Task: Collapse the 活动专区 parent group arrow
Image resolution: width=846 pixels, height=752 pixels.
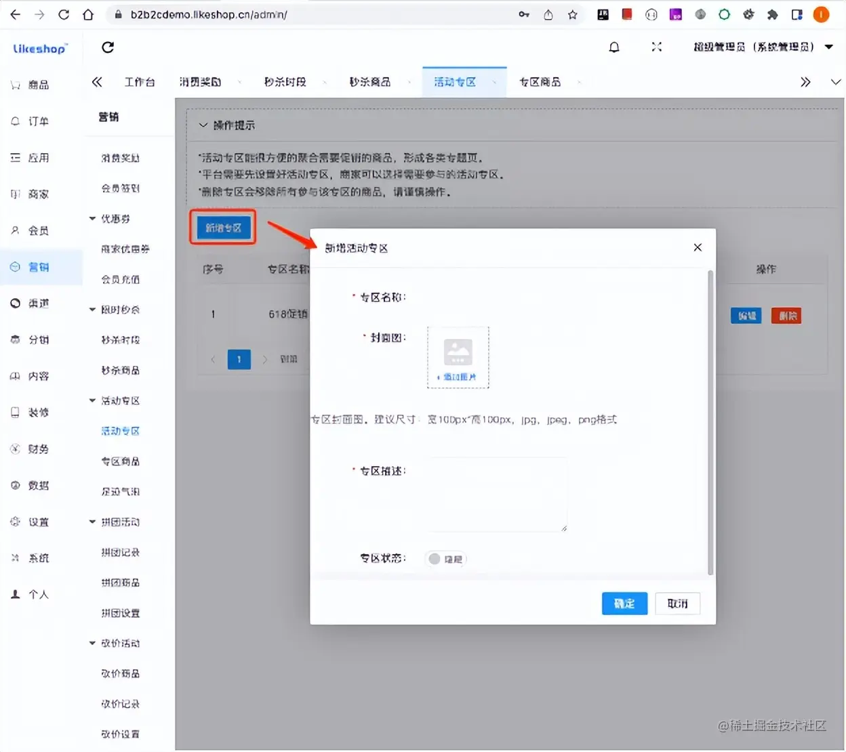Action: click(x=93, y=400)
